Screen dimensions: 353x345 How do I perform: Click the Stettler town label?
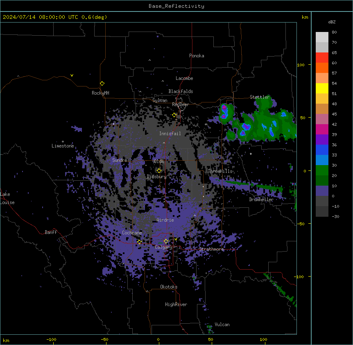pos(260,97)
